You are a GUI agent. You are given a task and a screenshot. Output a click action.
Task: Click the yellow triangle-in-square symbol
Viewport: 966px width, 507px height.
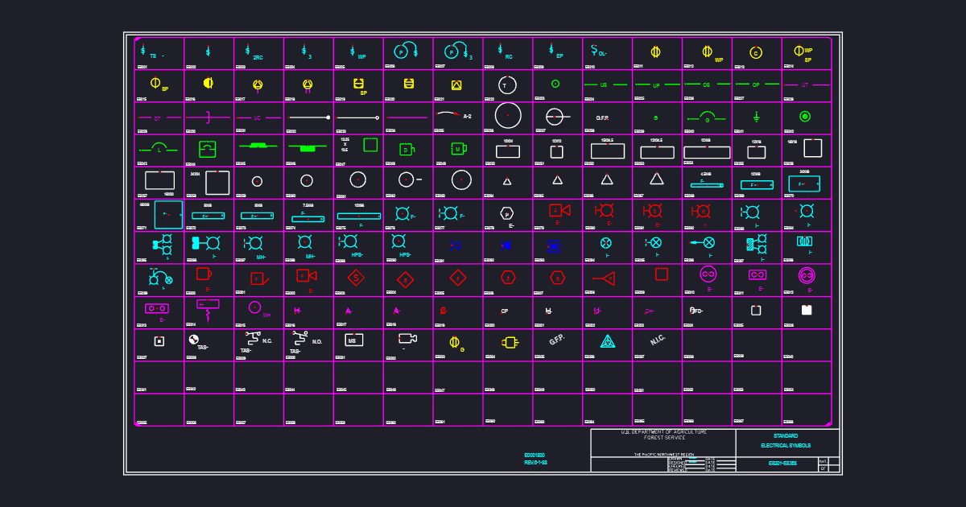[456, 84]
